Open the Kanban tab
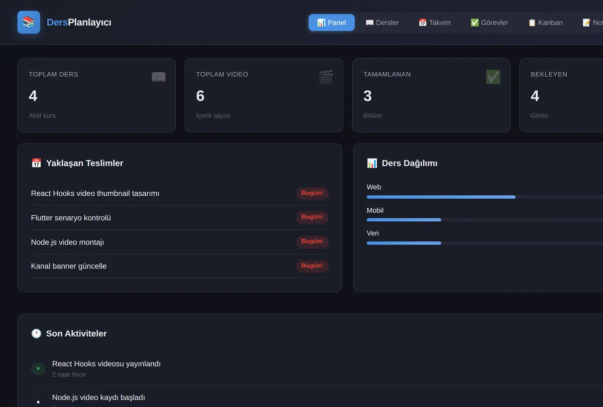Screen dimensions: 603x407 tap(545, 23)
